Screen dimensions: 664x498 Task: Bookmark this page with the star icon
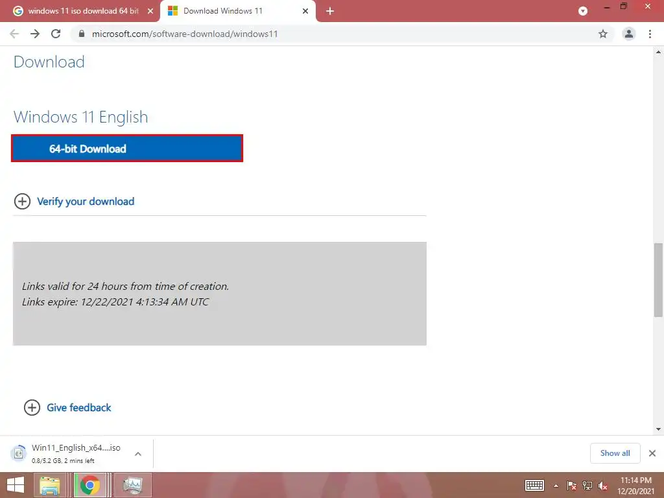(x=603, y=34)
